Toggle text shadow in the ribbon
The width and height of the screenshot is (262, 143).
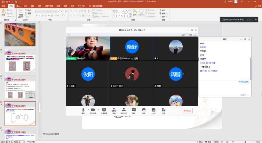tap(46, 16)
